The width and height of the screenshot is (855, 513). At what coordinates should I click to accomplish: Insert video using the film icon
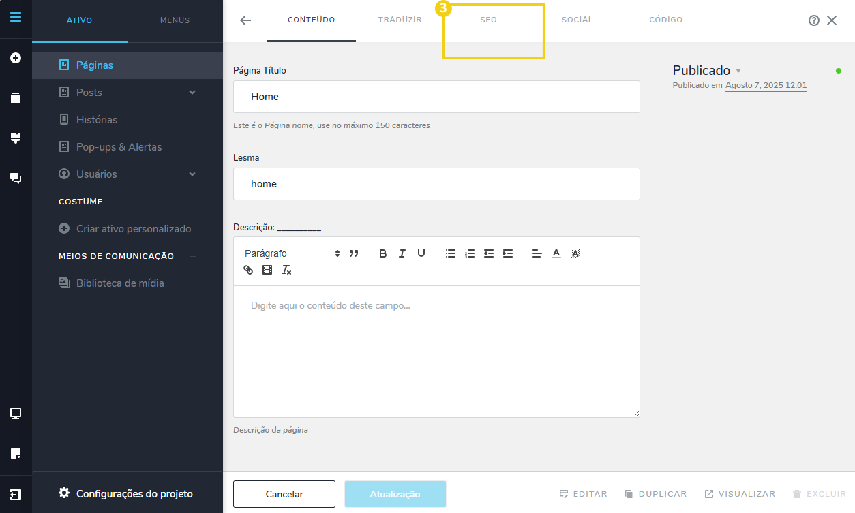point(267,270)
